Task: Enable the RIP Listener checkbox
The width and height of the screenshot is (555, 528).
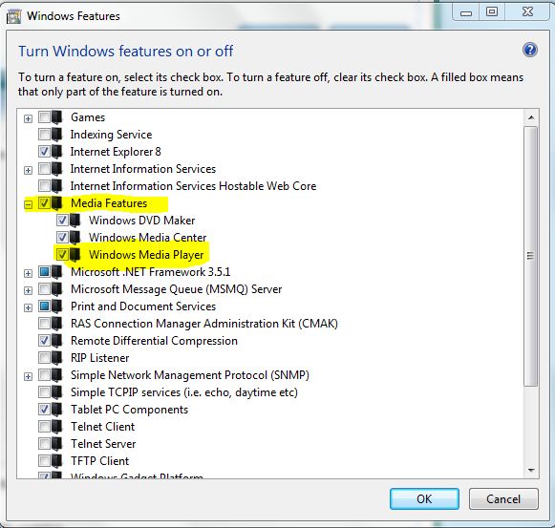Action: 44,357
